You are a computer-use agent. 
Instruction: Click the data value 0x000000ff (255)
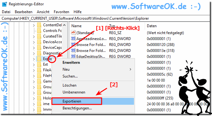coord(160,98)
